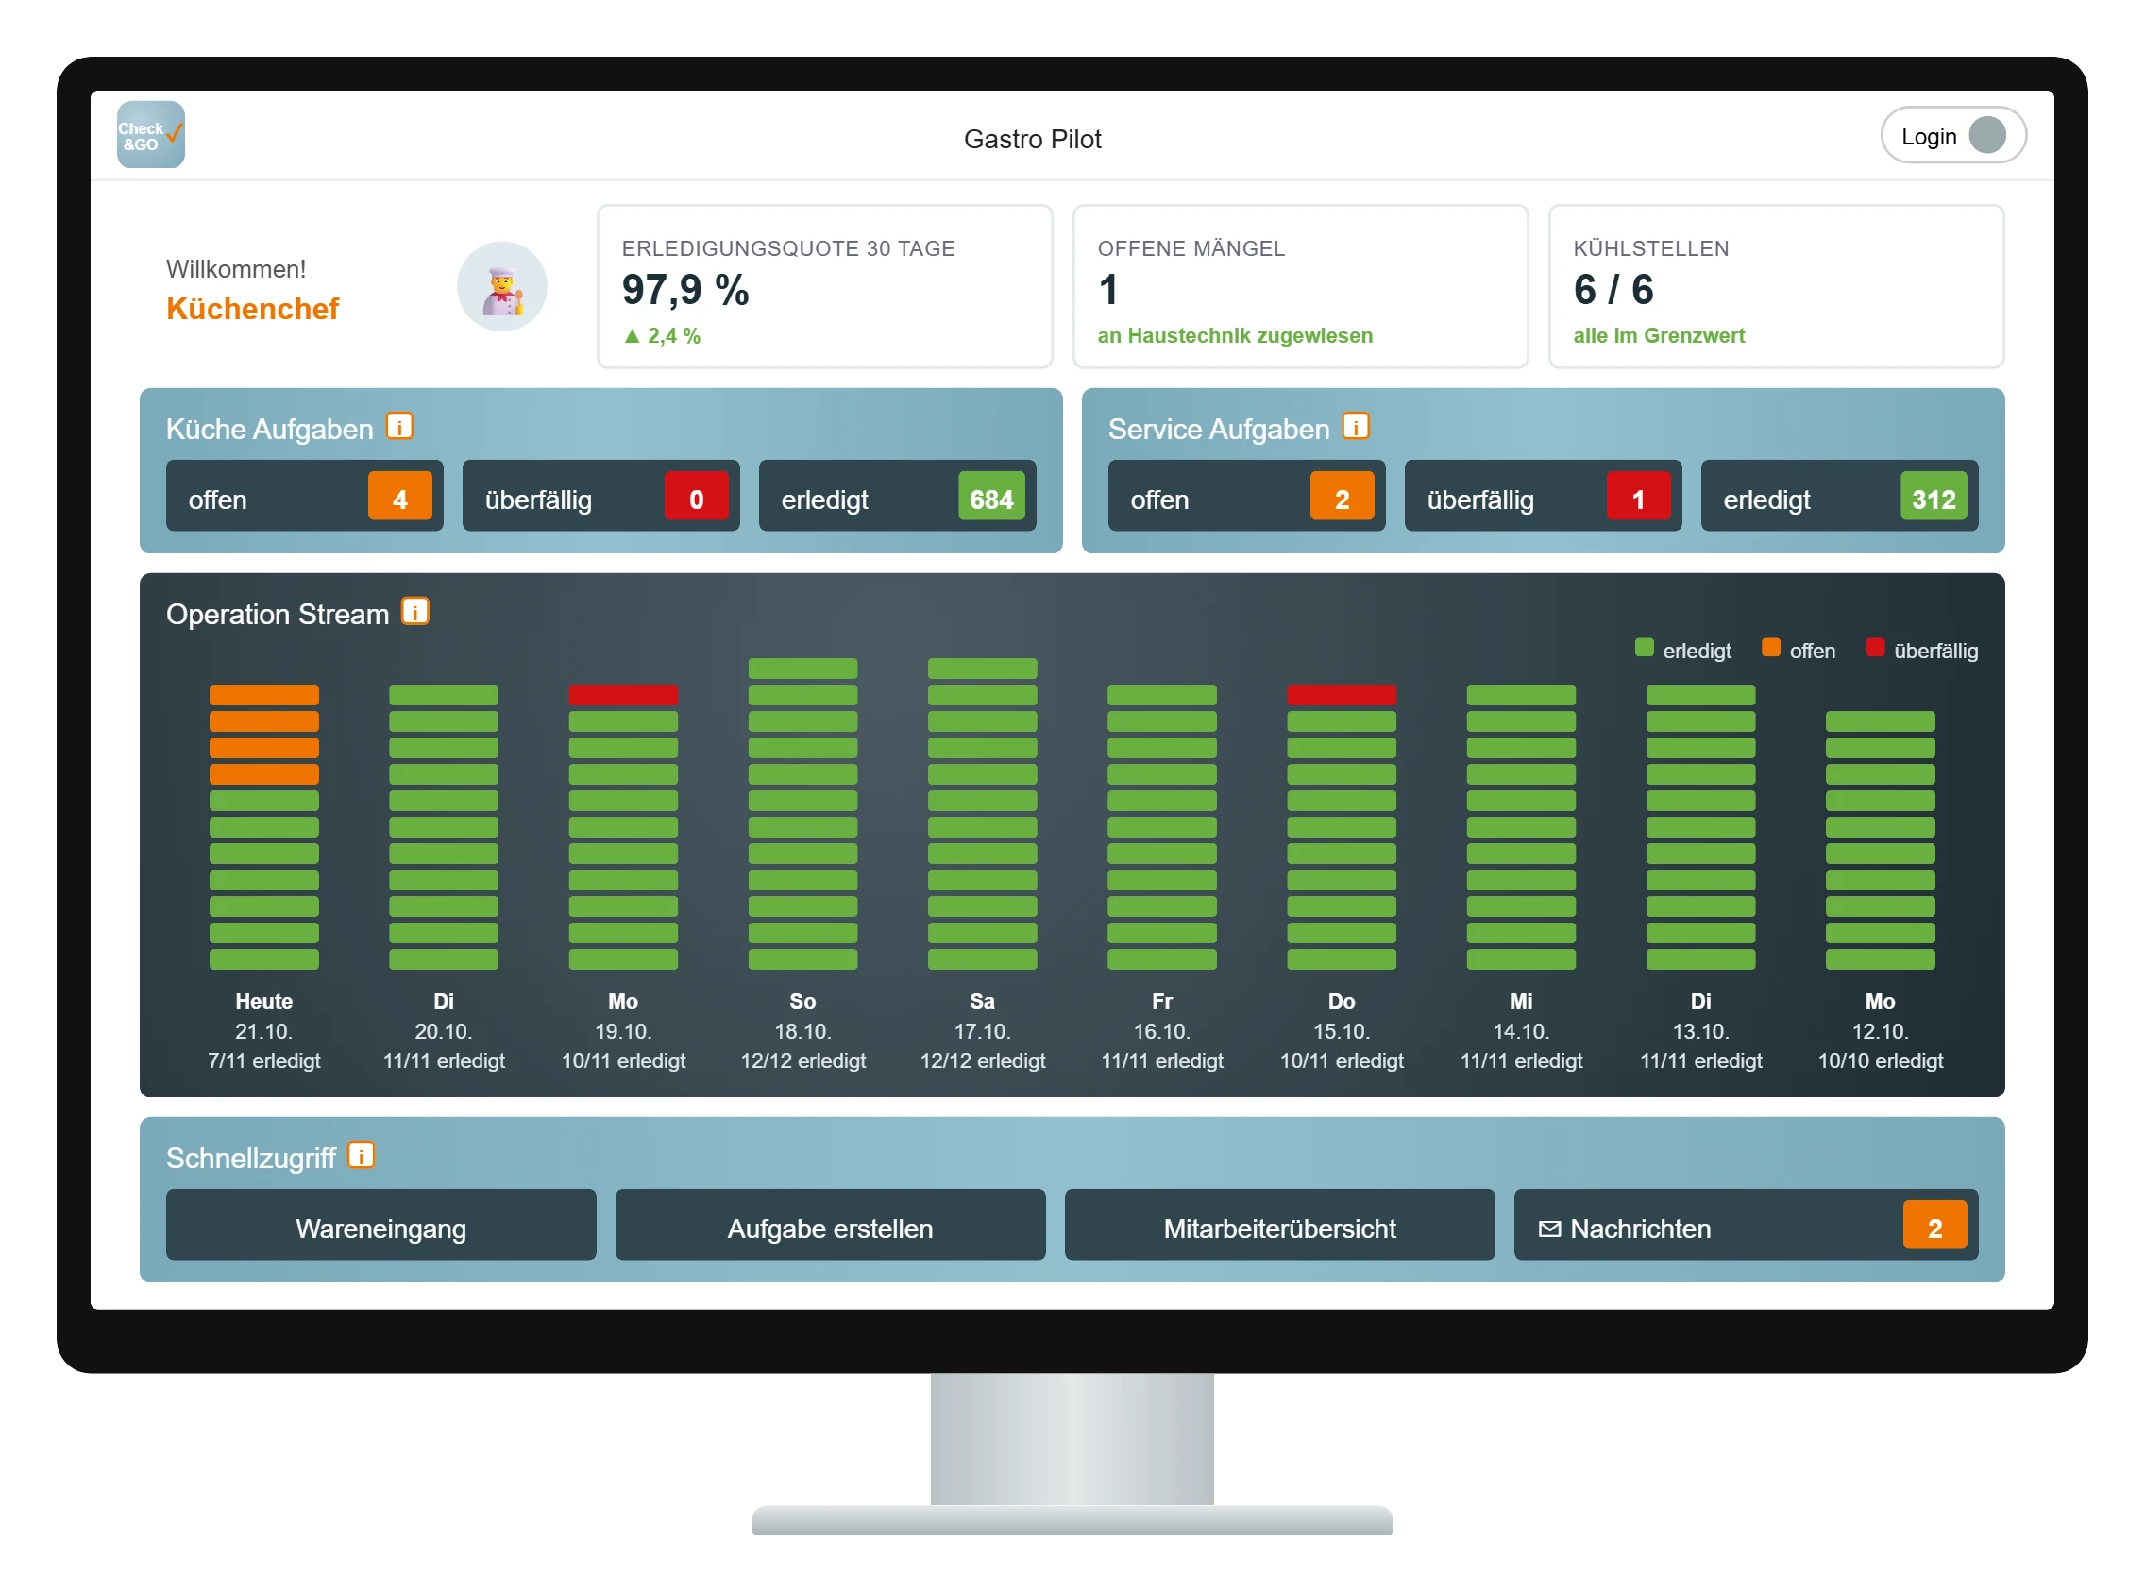Click green erledigt legend swatch
Image resolution: width=2145 pixels, height=1594 pixels.
pos(1645,649)
